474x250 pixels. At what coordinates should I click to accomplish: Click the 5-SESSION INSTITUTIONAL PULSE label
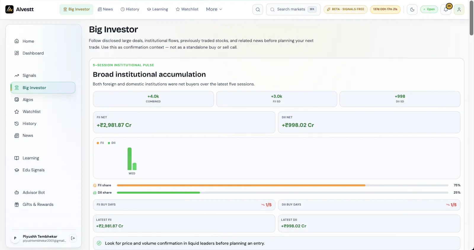(123, 65)
